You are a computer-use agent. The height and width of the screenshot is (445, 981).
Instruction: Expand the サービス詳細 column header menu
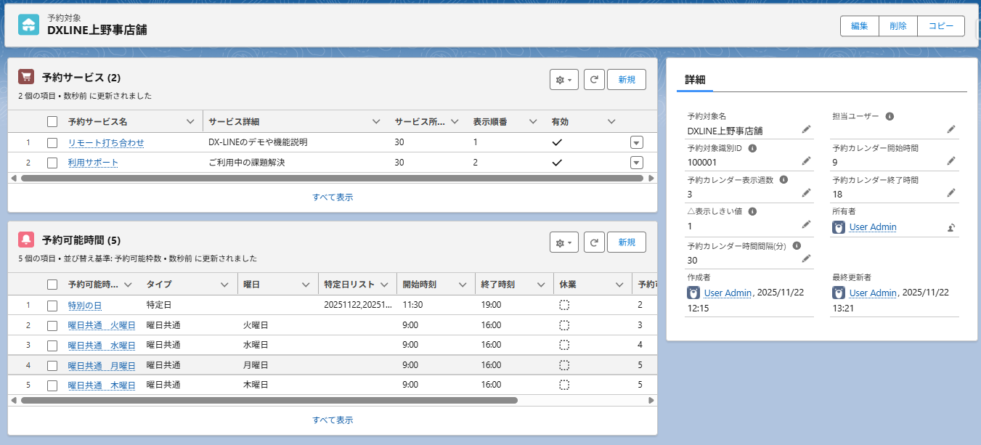point(376,121)
